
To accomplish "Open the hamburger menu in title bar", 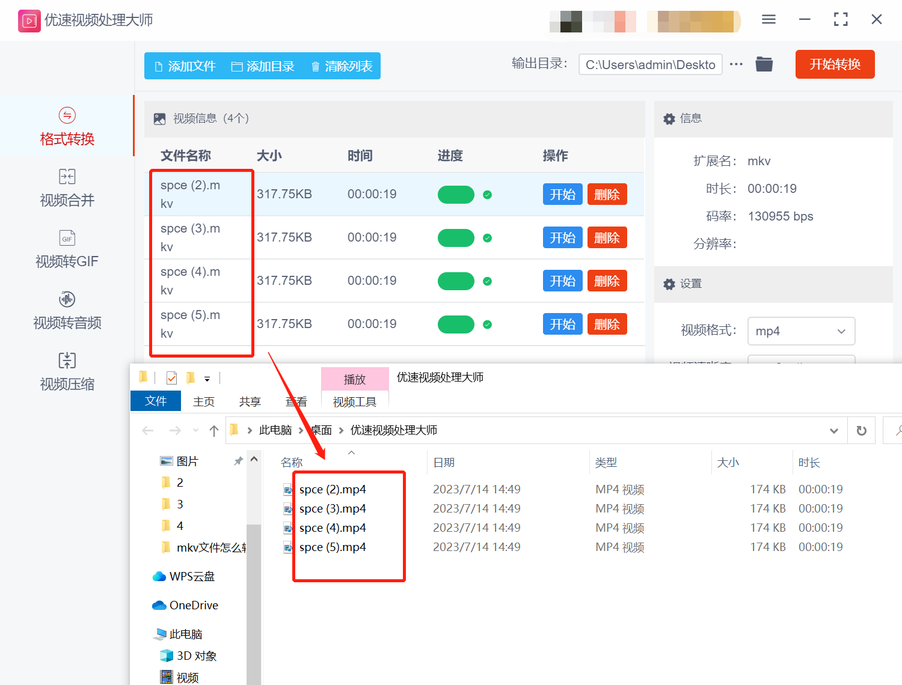I will pos(769,19).
